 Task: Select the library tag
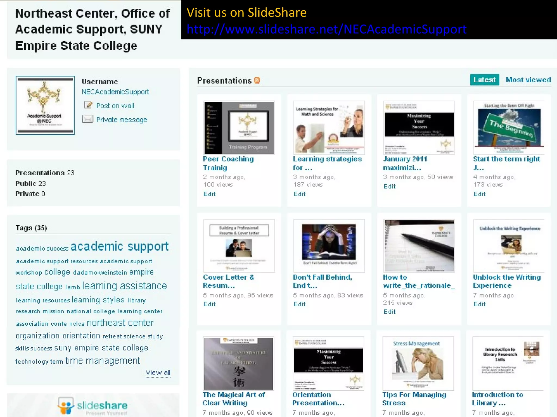[137, 300]
